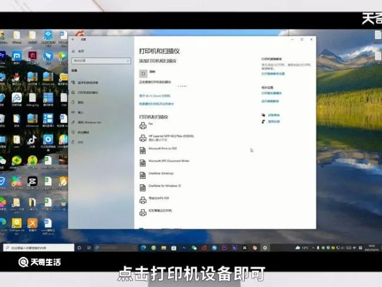382x287 pixels.
Task: Focus the Find a setting search box
Action: click(x=101, y=61)
